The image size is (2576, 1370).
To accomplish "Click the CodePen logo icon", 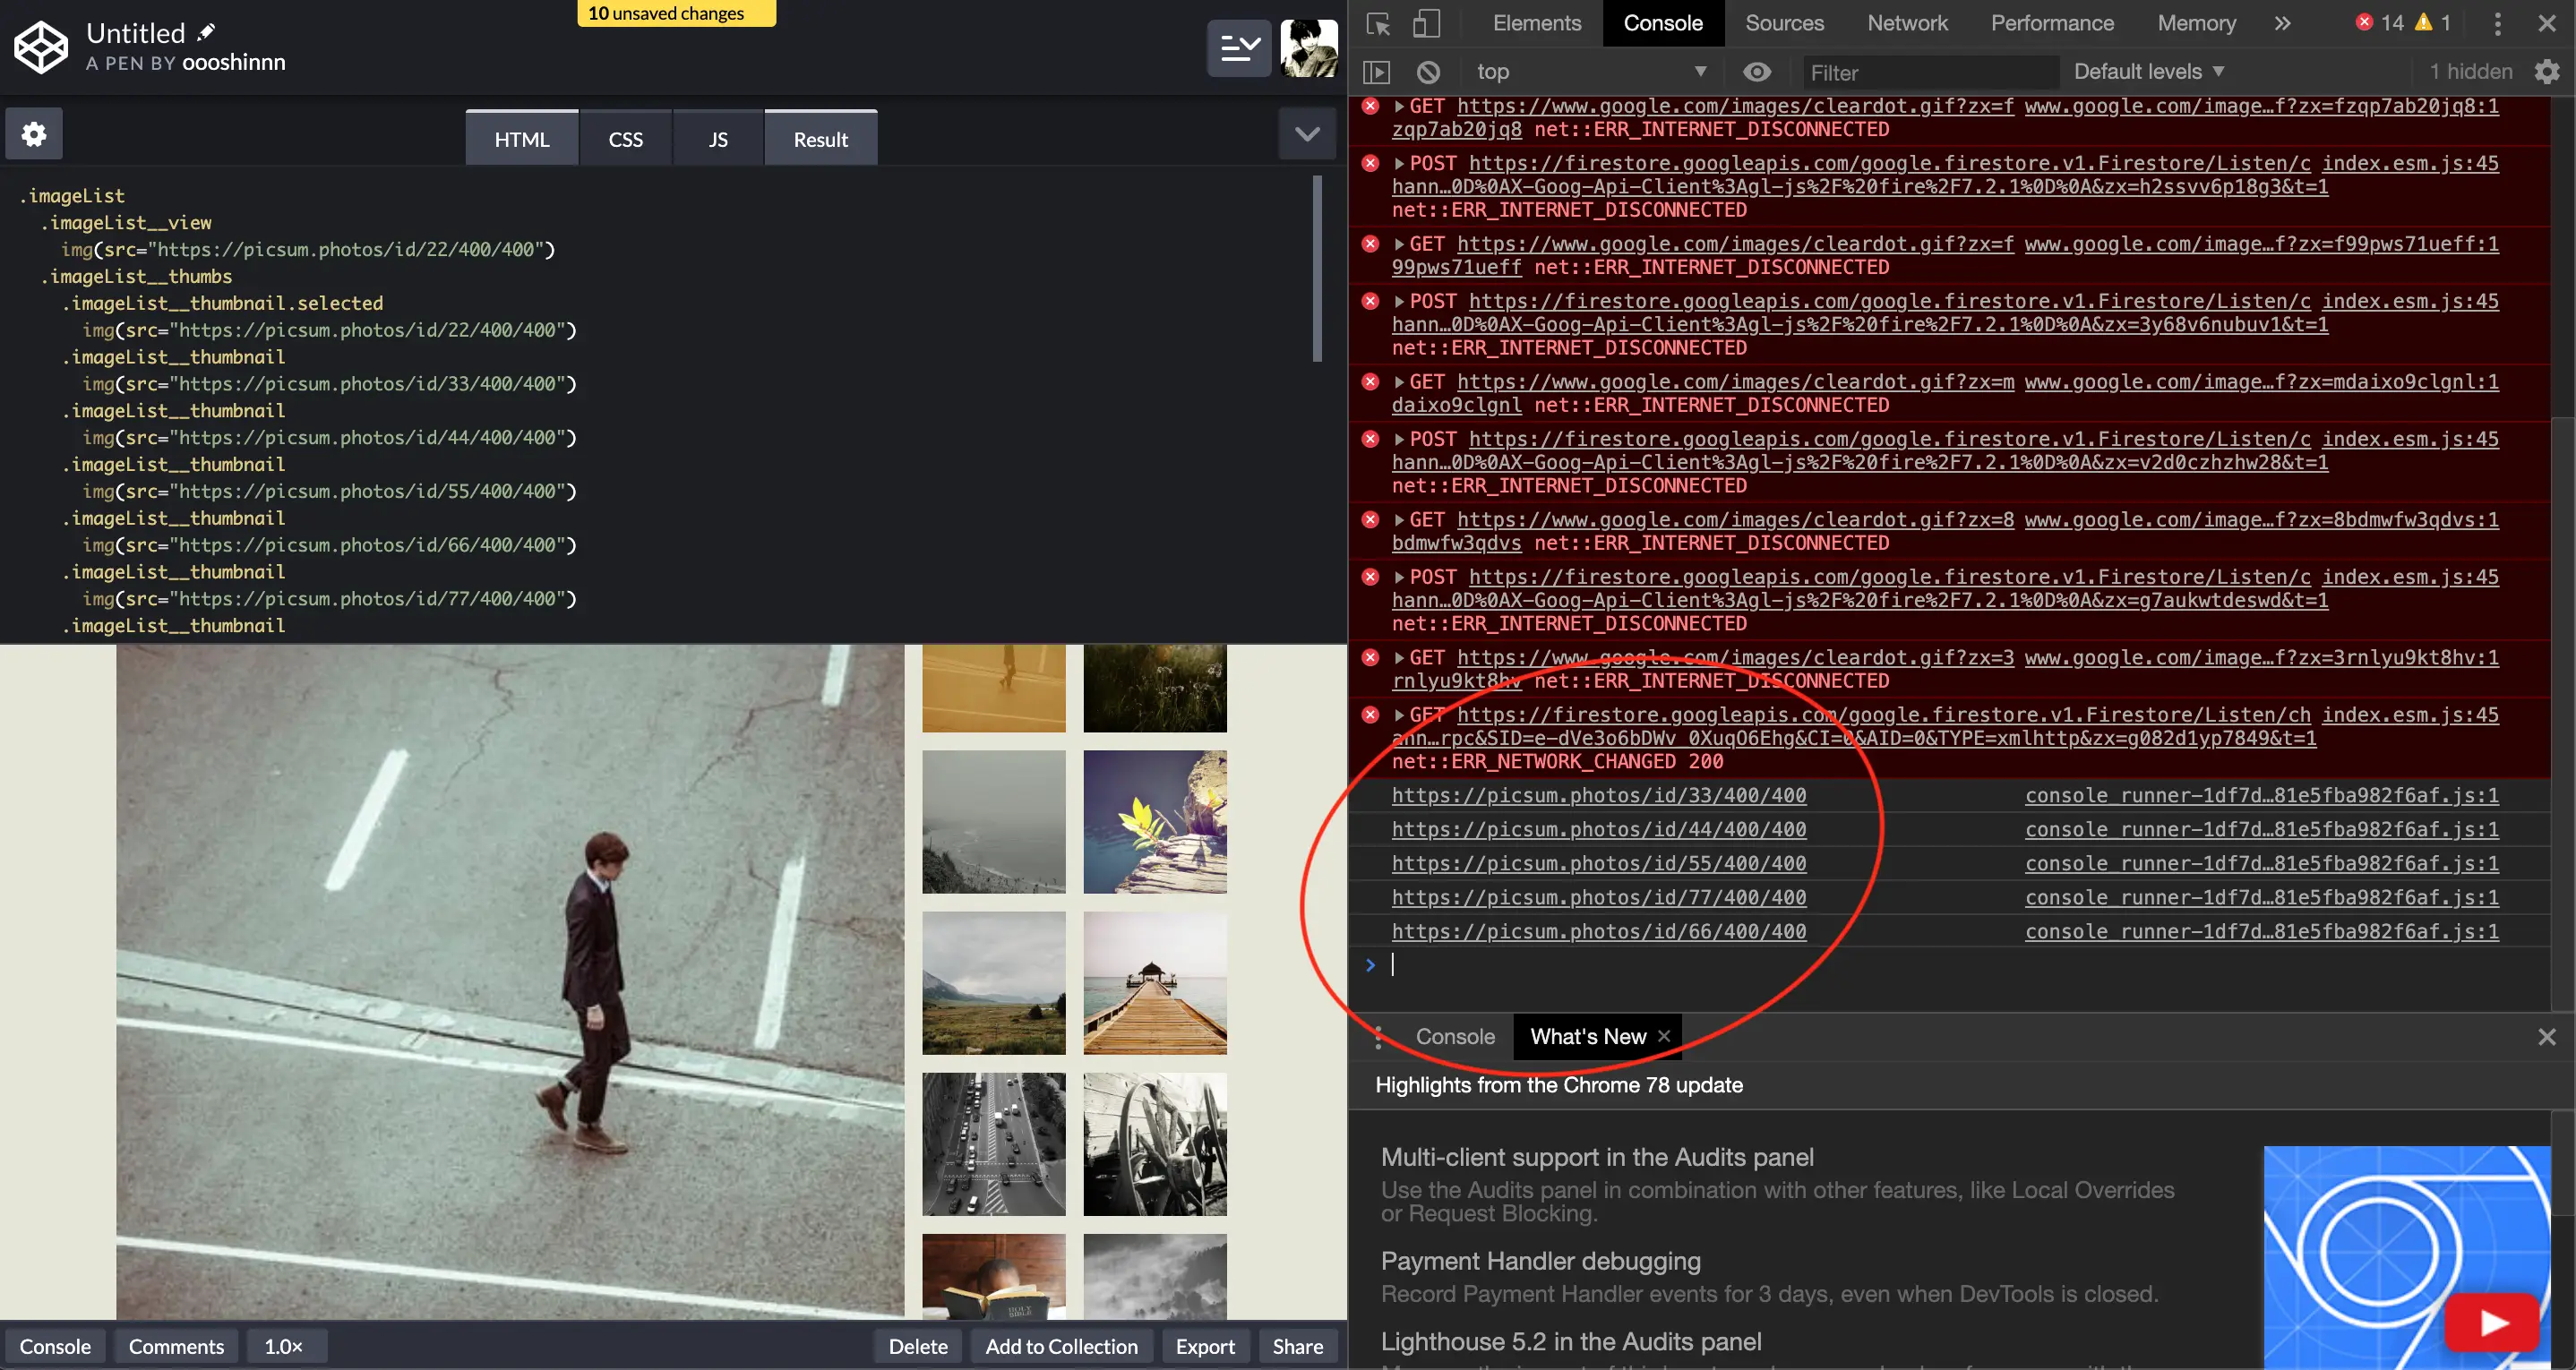I will tap(41, 47).
